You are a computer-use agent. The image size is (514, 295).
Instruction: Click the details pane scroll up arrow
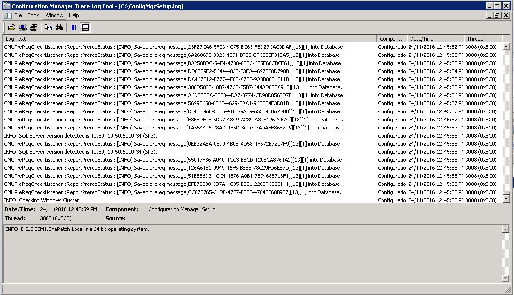pos(505,229)
